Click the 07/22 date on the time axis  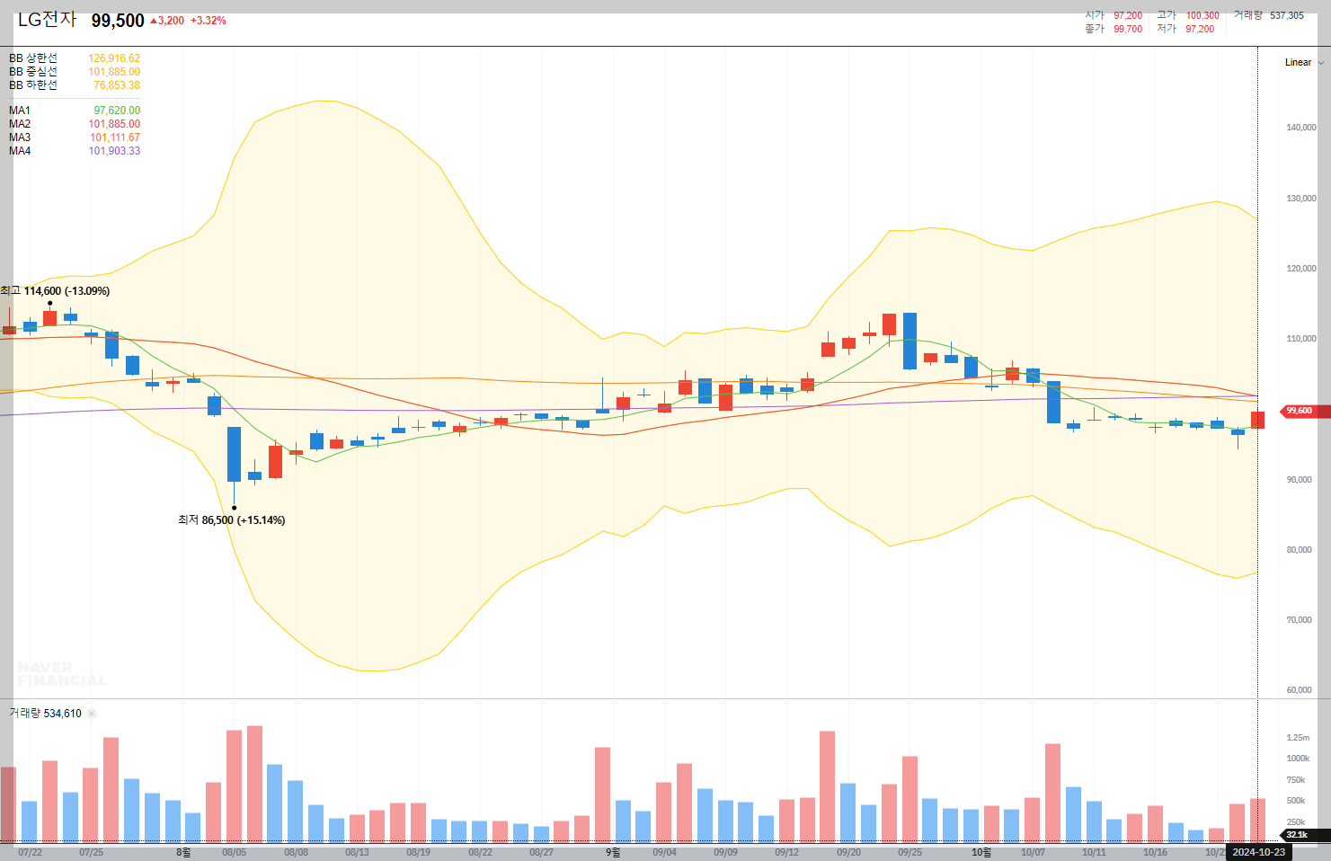(x=30, y=852)
